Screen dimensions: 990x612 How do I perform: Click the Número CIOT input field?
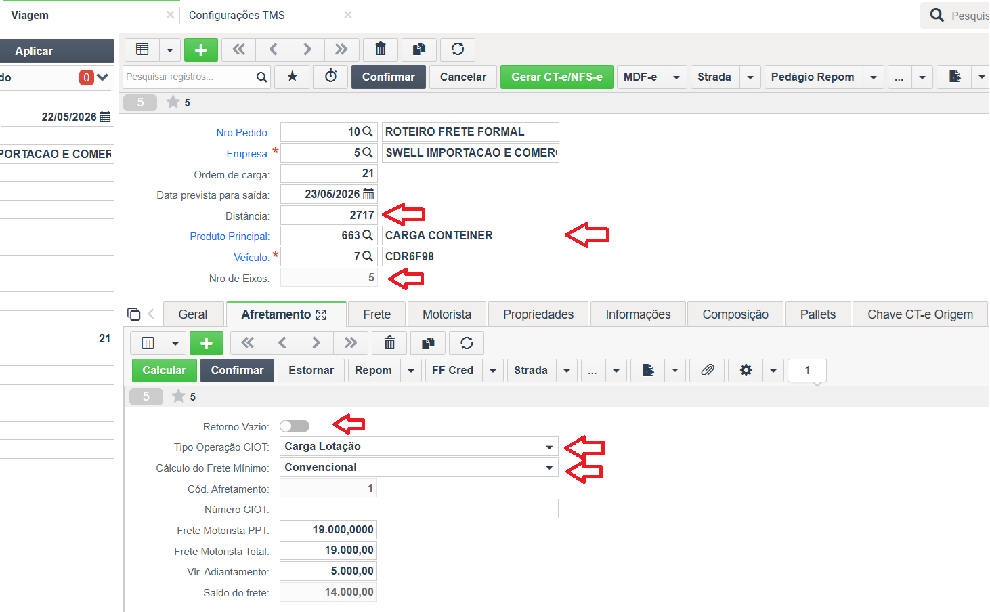(419, 509)
